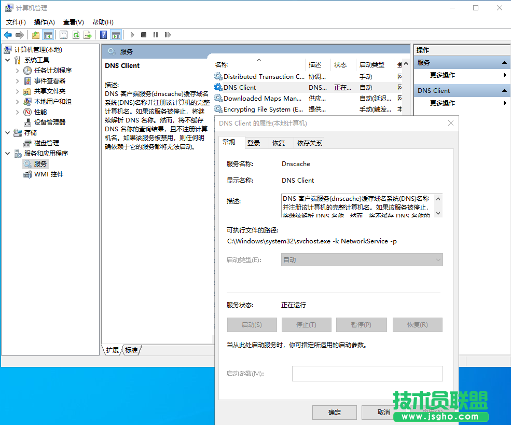Switch to the 依存关系 tab

click(309, 143)
